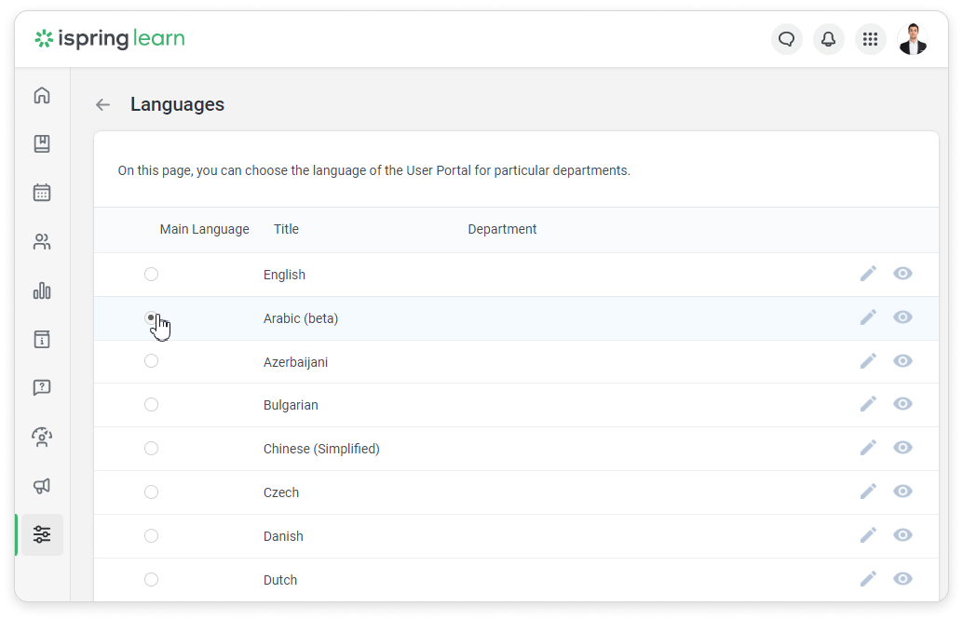This screenshot has height=620, width=963.
Task: Open the Home icon in sidebar
Action: (42, 96)
